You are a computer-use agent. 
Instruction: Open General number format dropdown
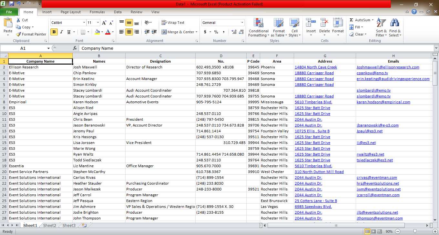click(x=242, y=23)
